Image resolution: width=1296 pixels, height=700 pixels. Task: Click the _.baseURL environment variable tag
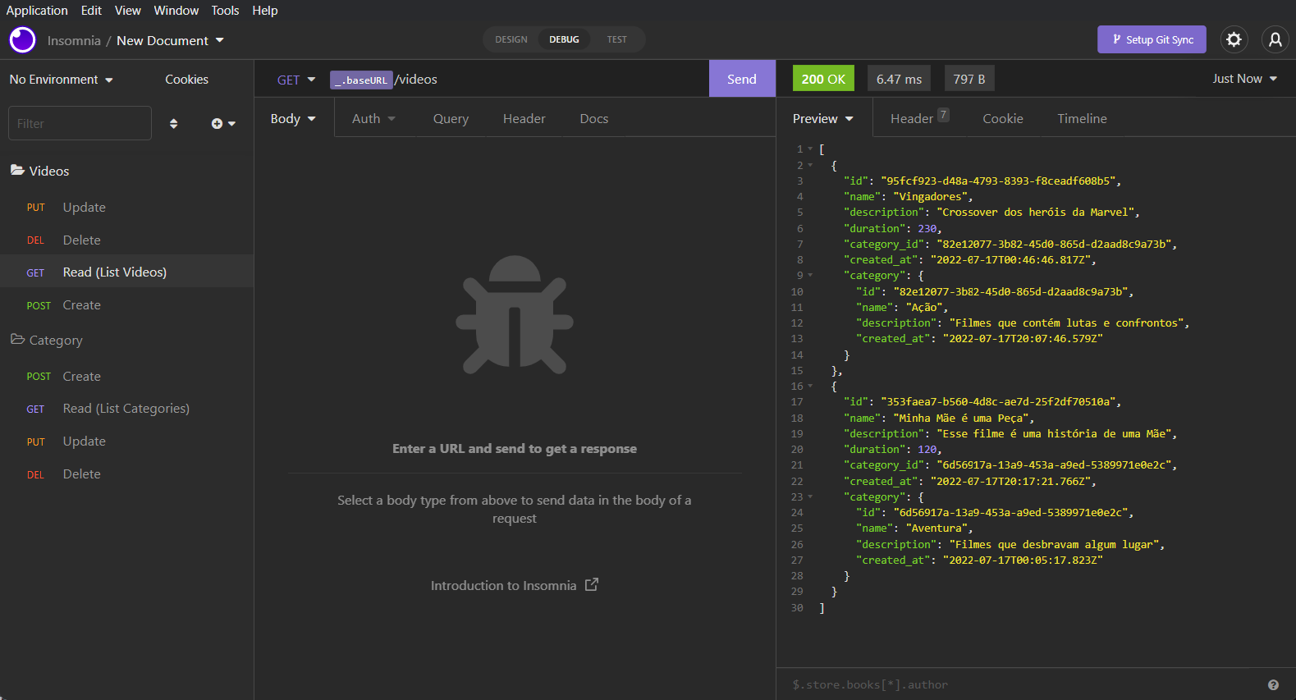click(x=361, y=80)
